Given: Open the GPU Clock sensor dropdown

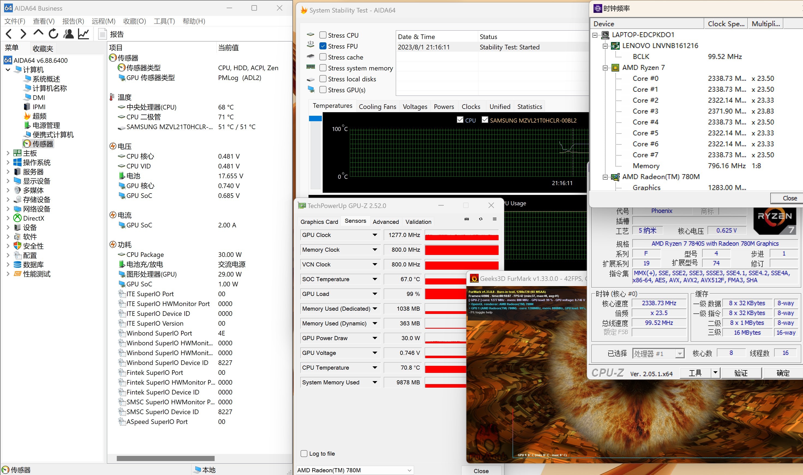Looking at the screenshot, I should [374, 235].
